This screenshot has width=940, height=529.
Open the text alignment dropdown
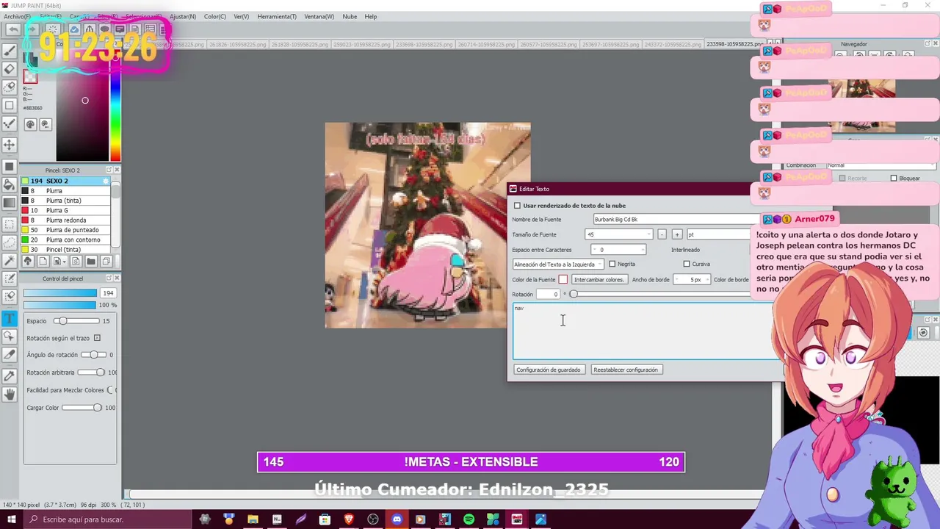click(557, 264)
